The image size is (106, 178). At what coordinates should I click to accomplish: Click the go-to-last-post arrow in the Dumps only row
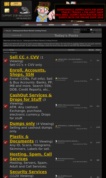click(x=86, y=129)
